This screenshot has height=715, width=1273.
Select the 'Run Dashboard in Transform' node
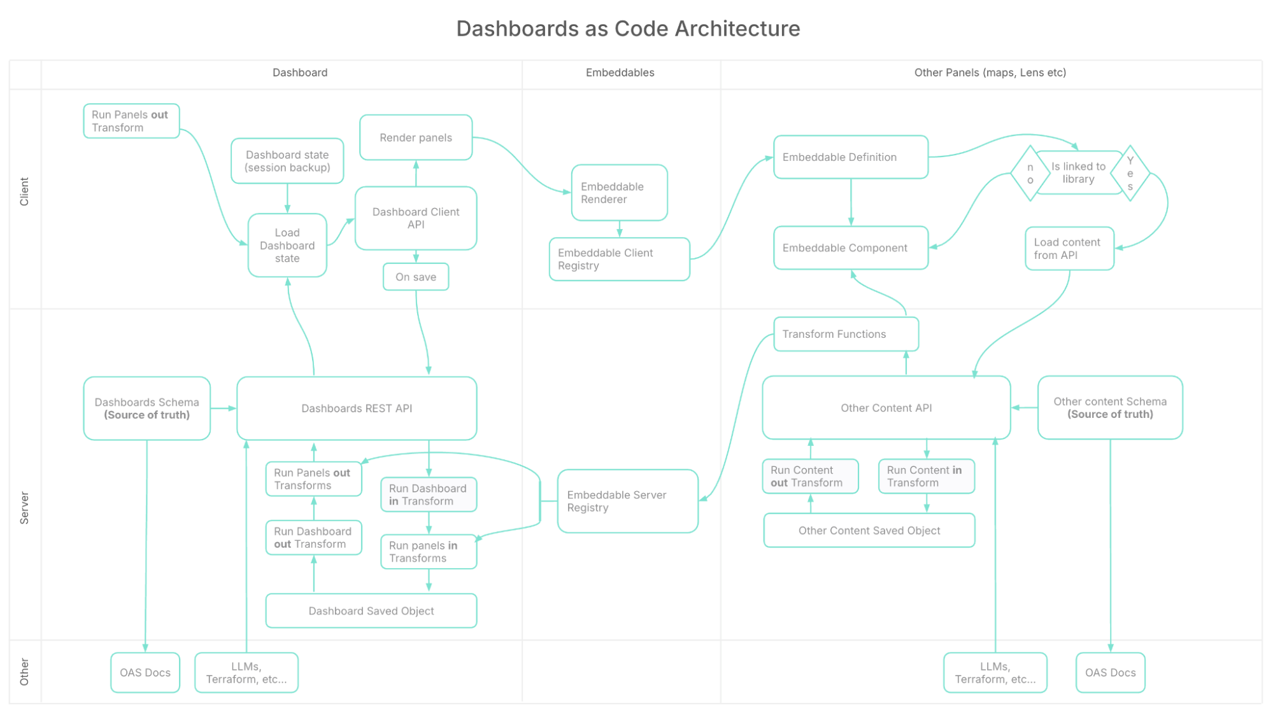click(429, 494)
